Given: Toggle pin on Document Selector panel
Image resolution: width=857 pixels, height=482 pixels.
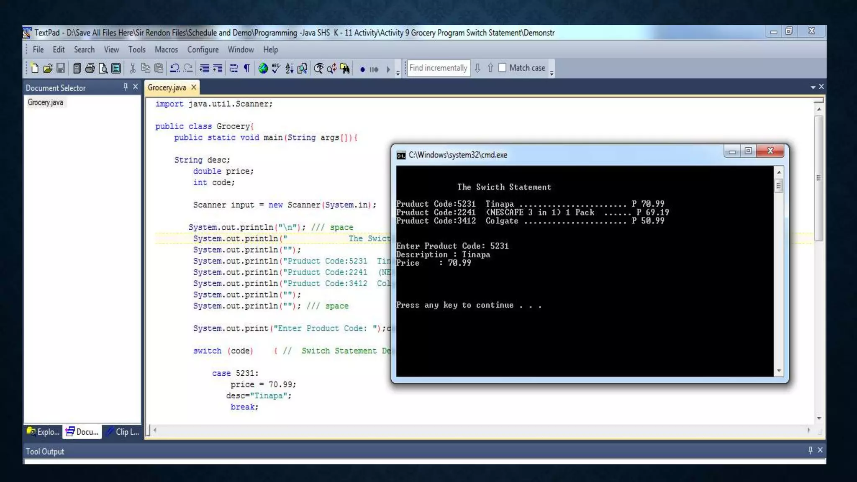Looking at the screenshot, I should (126, 87).
